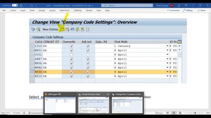211x118 pixels.
Task: Click the Comments button
Action: click(x=173, y=10)
